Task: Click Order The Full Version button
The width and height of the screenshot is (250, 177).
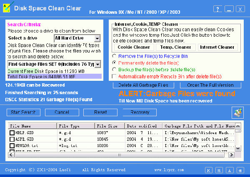Action: click(x=210, y=85)
